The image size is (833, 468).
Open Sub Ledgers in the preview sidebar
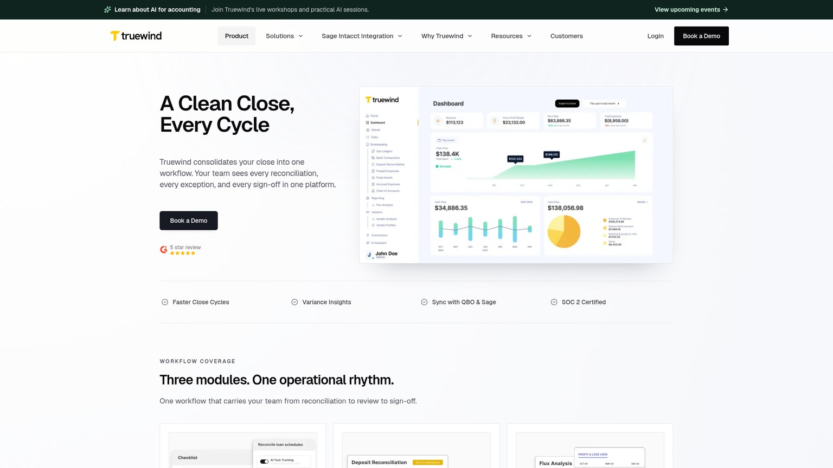coord(382,151)
